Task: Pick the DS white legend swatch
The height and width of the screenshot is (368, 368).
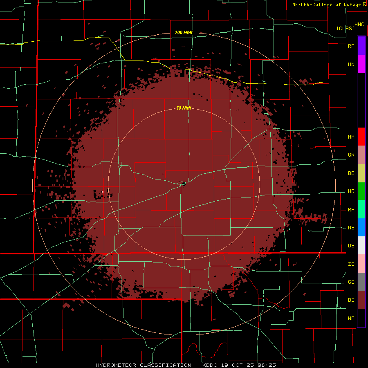Action: click(361, 245)
